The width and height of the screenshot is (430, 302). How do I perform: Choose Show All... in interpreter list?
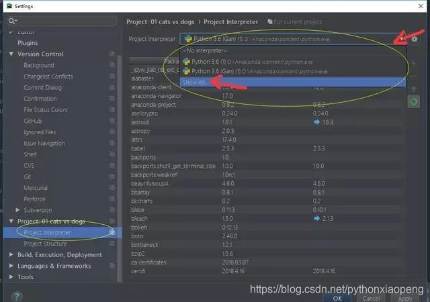pyautogui.click(x=293, y=83)
